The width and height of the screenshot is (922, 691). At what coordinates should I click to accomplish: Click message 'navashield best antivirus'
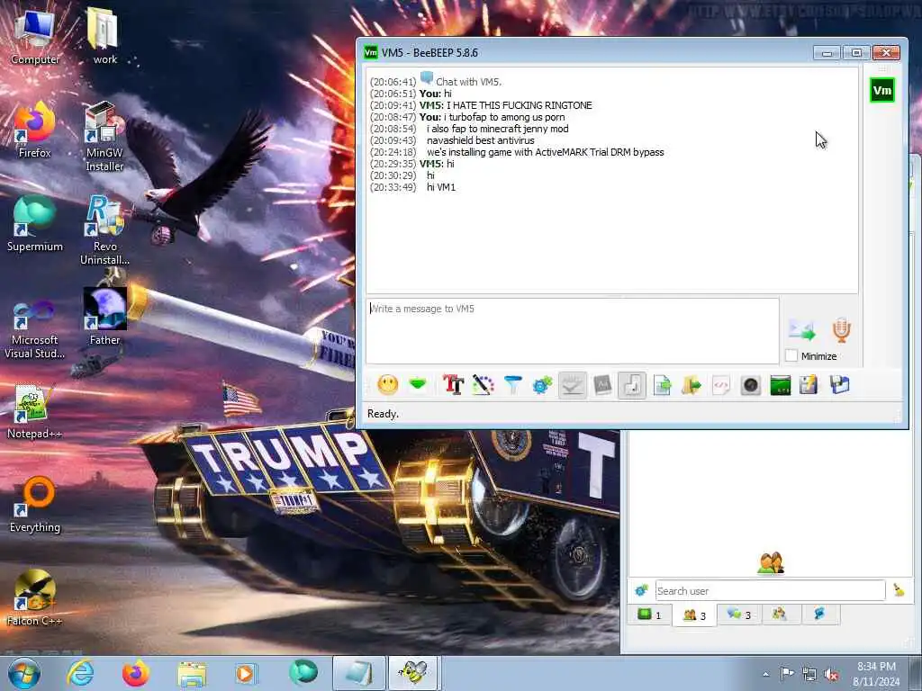click(x=481, y=140)
